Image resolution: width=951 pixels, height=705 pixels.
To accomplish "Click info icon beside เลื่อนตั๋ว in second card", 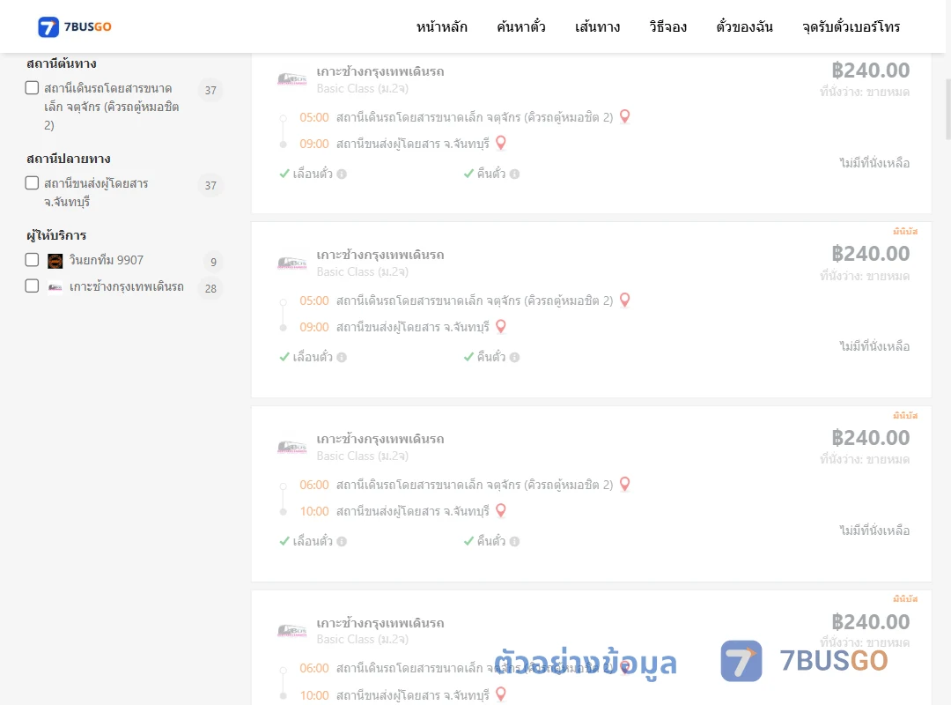I will point(342,358).
